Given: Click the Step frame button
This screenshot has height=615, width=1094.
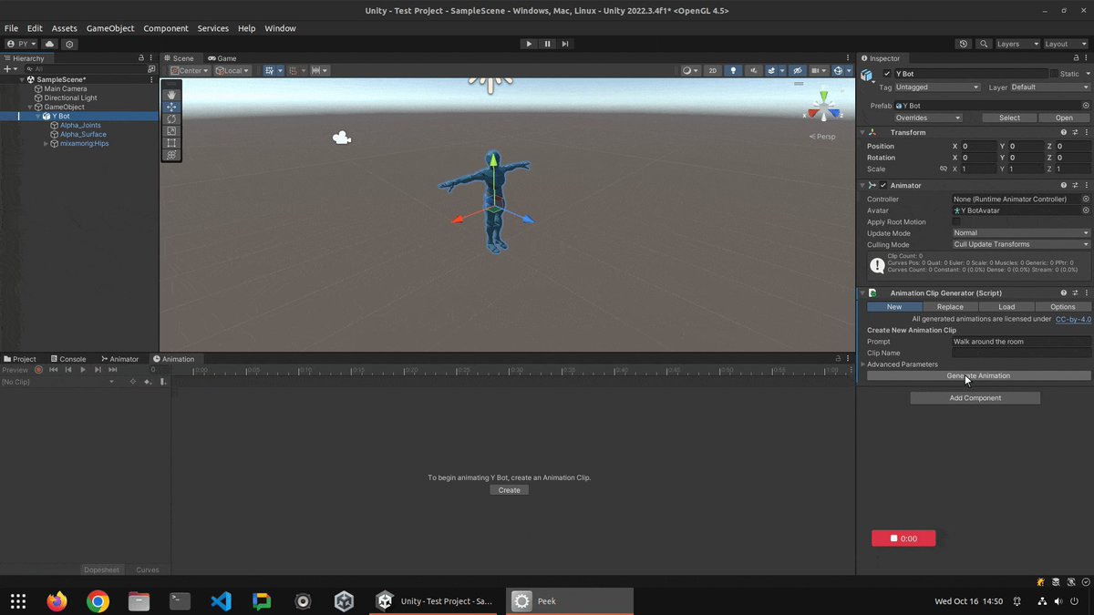Looking at the screenshot, I should [x=565, y=44].
